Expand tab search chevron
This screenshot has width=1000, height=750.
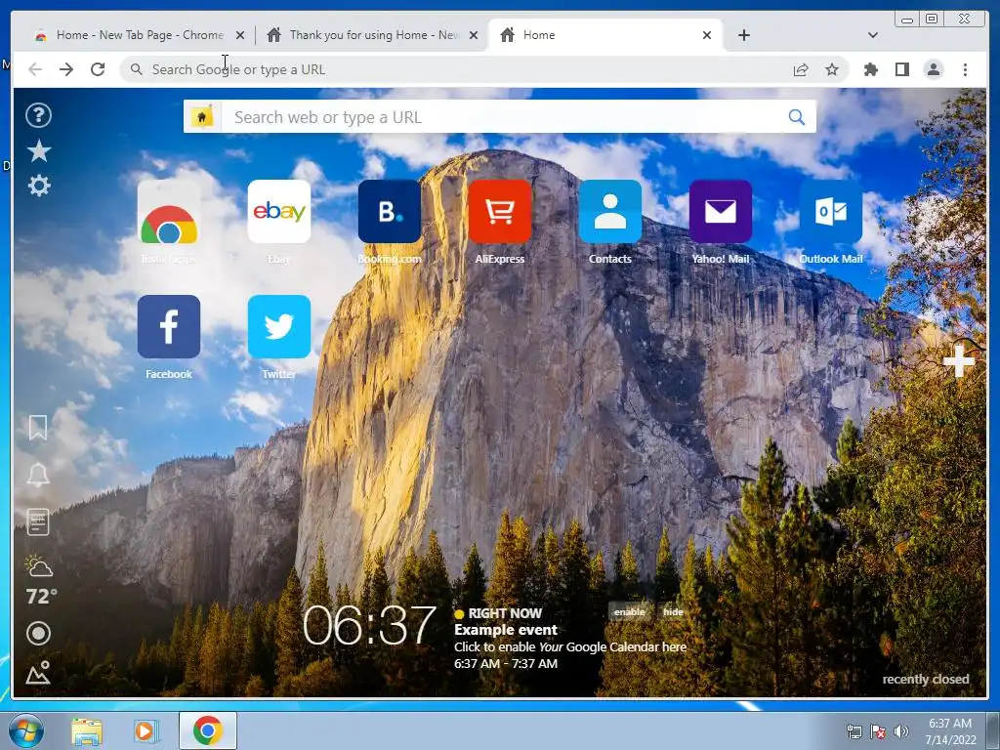[x=872, y=35]
